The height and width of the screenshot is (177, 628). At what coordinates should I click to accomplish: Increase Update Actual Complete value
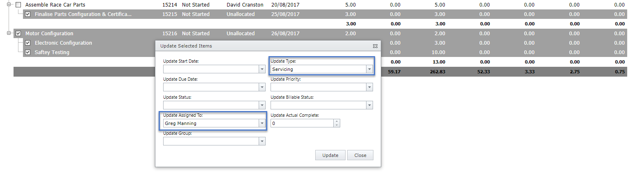(337, 121)
